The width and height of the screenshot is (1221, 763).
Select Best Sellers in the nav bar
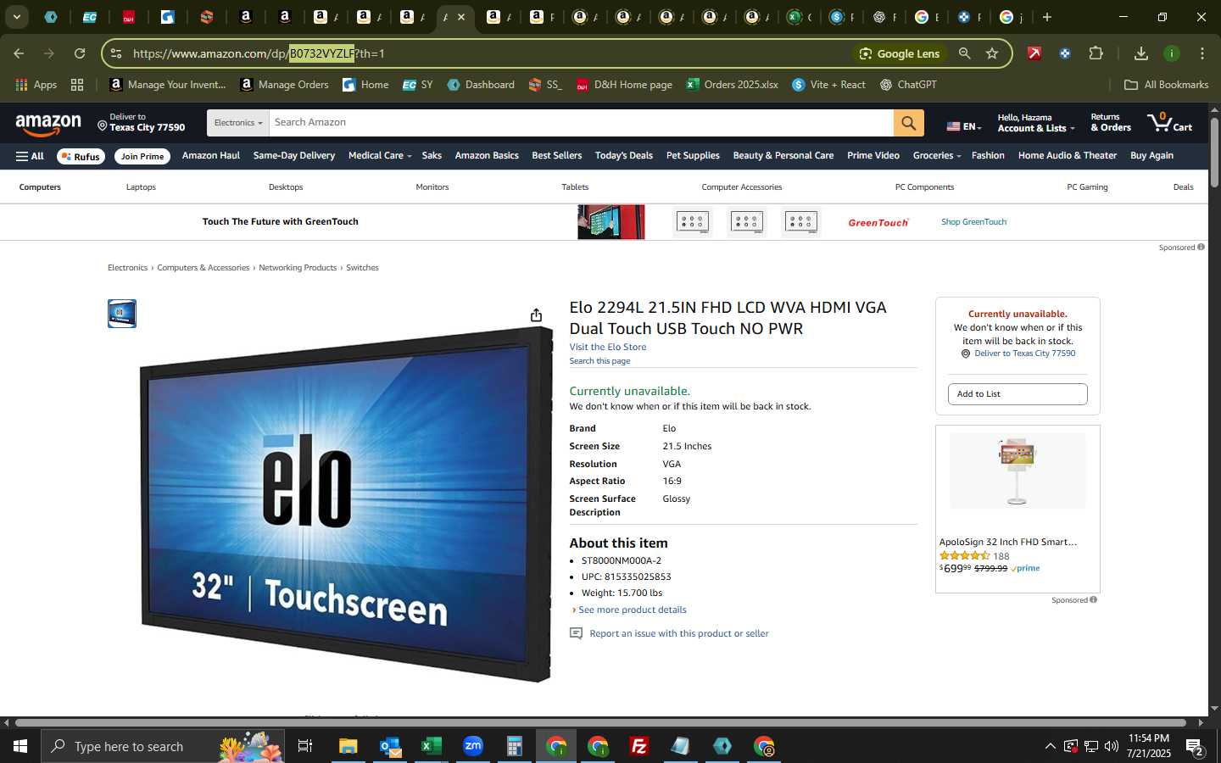coord(557,156)
